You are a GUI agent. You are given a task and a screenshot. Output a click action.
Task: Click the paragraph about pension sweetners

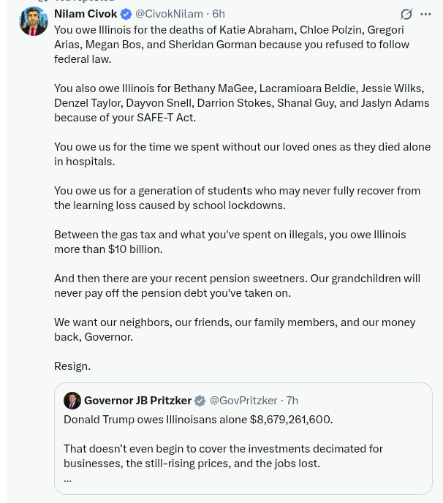pyautogui.click(x=237, y=285)
